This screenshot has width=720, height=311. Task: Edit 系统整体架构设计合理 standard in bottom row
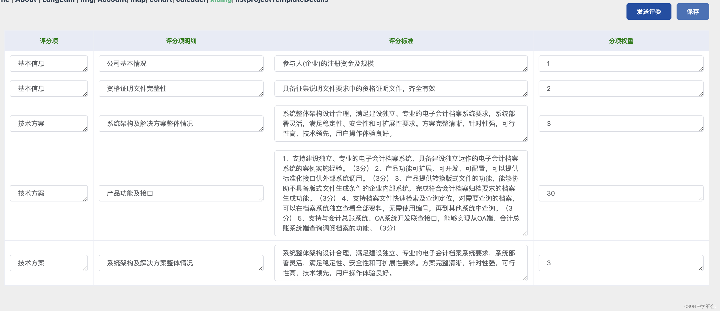click(401, 263)
